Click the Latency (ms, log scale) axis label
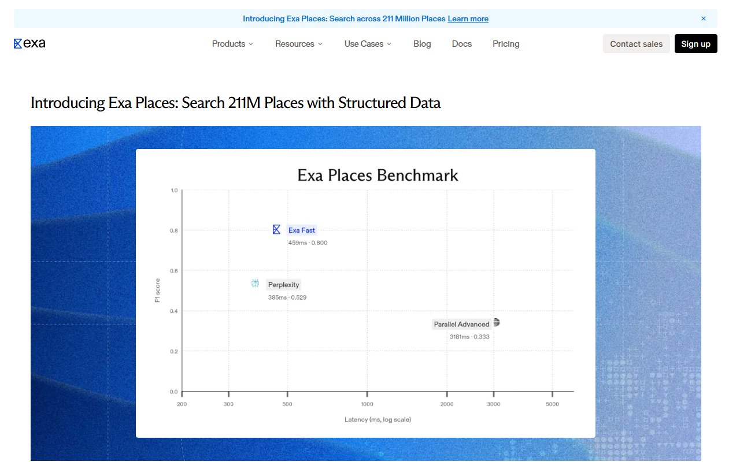Viewport: 740px width, 462px height. click(378, 419)
